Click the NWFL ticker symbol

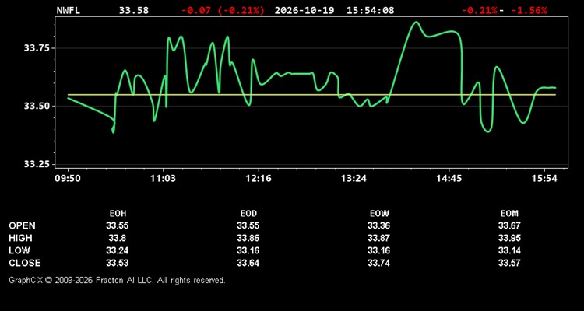[69, 10]
